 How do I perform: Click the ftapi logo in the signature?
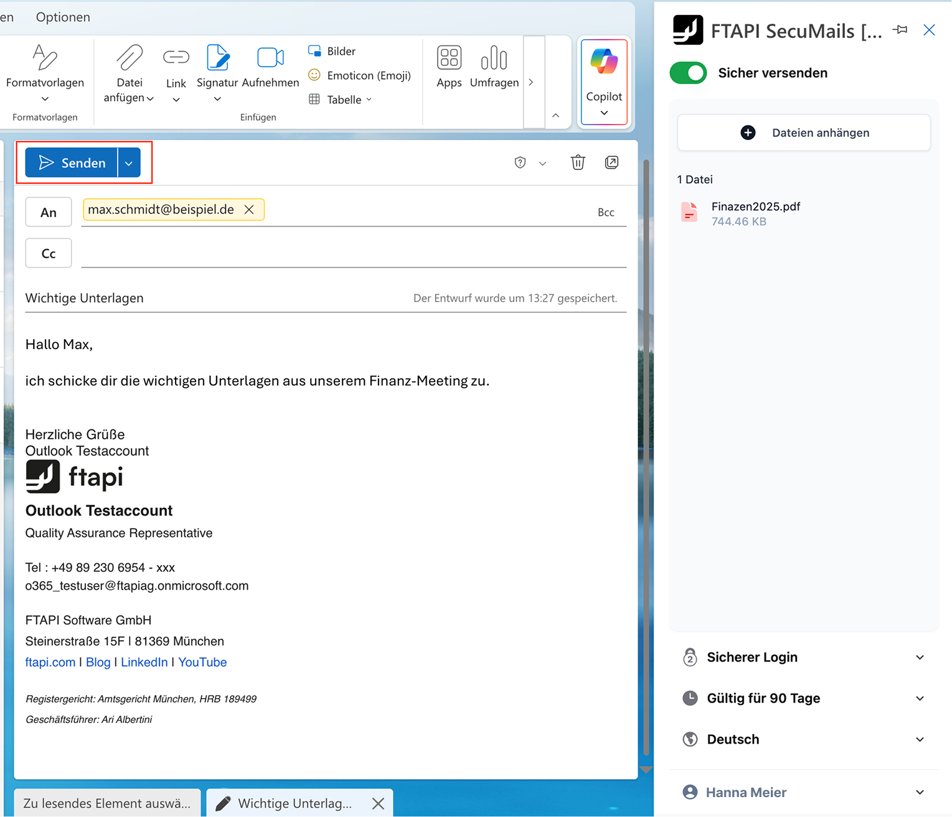(74, 477)
